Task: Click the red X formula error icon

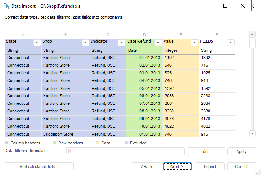Action: [x=70, y=151]
